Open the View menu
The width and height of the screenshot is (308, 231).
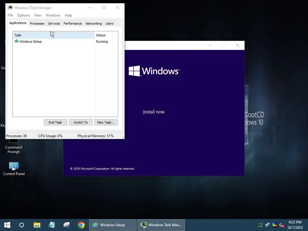(38, 15)
